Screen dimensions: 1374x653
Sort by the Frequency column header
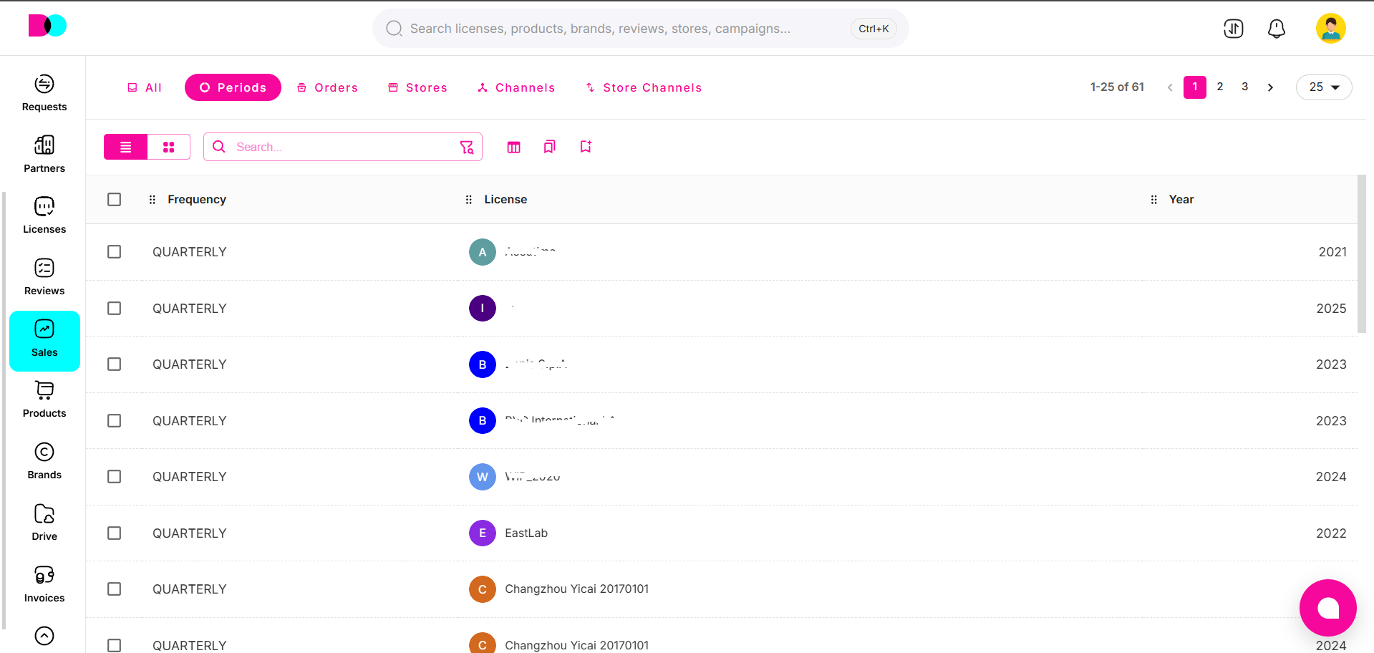197,200
